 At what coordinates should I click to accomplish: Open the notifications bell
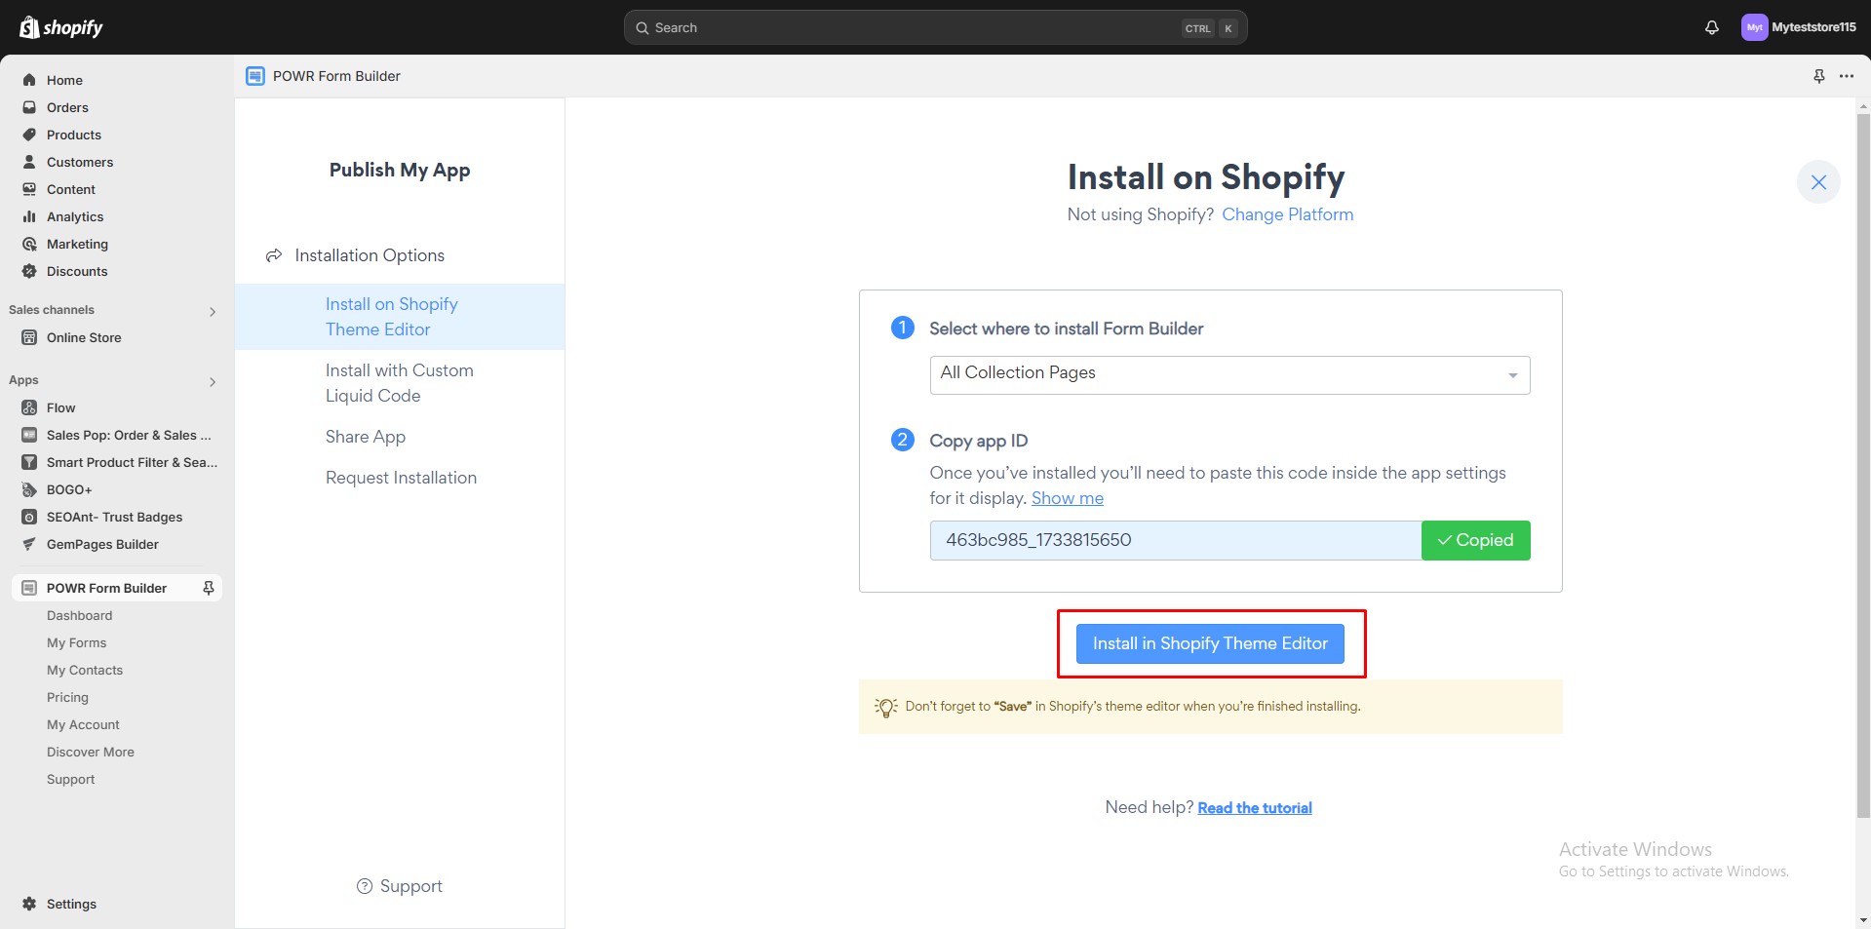(1711, 27)
